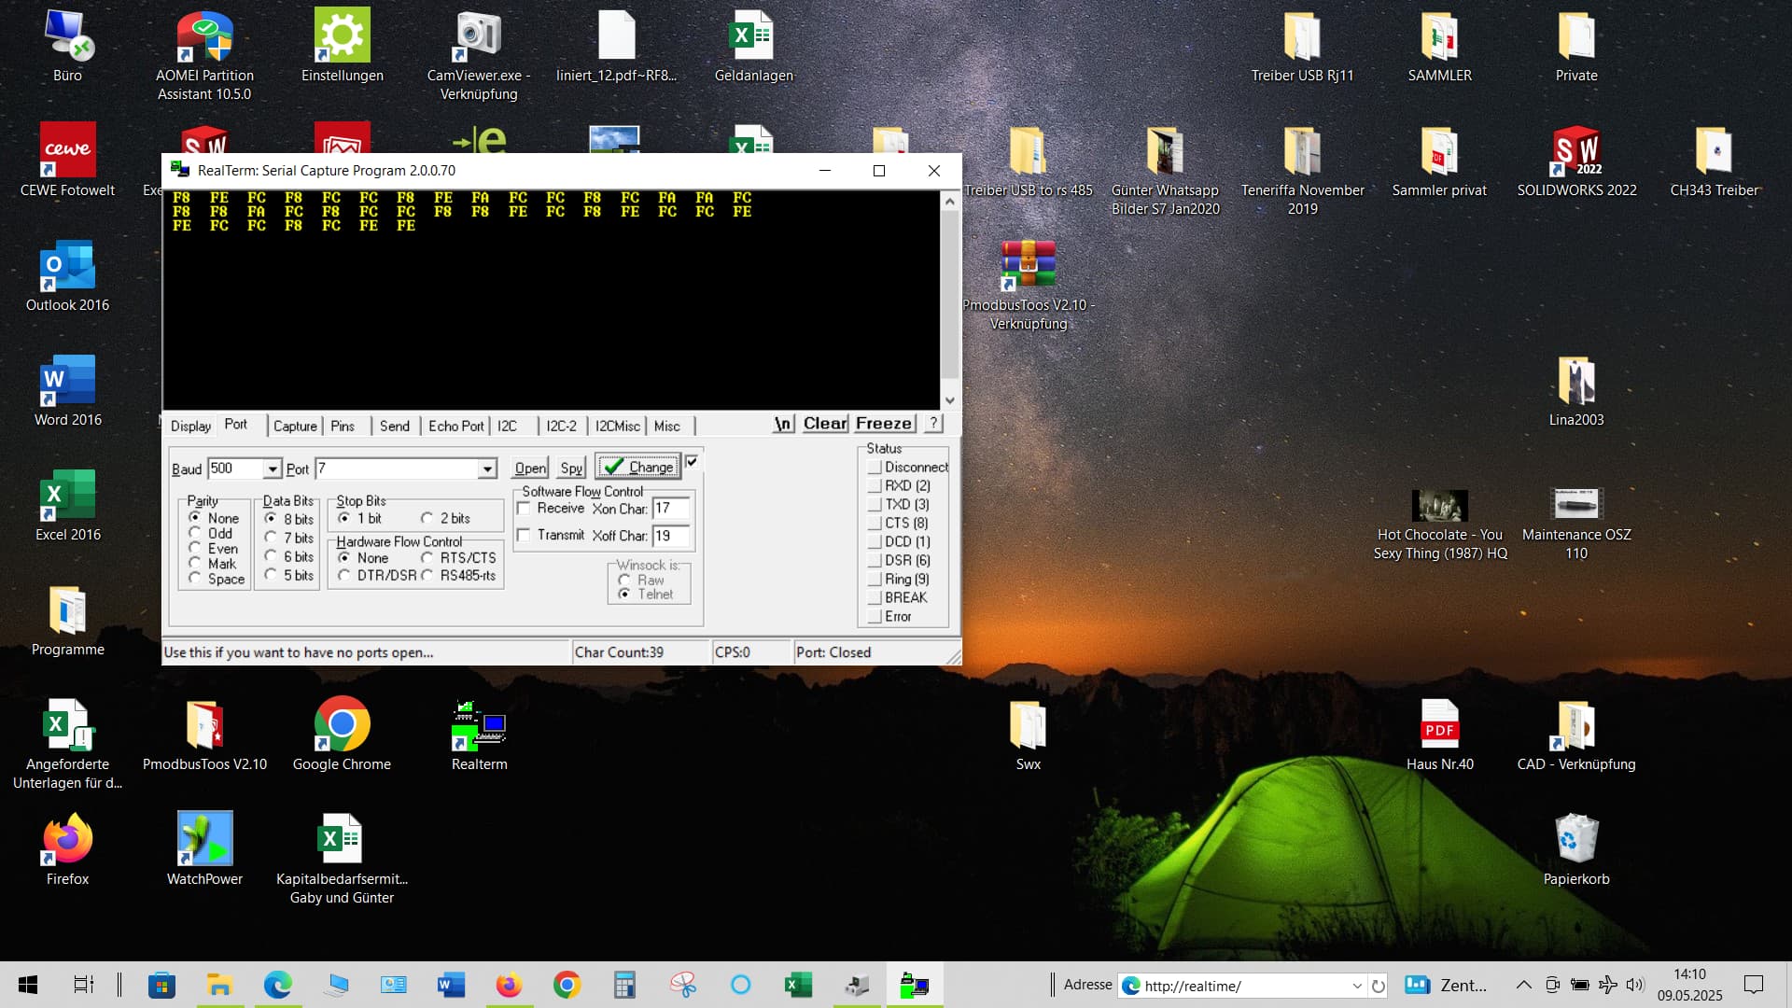Click terminal scrollbar down arrow
This screenshot has width=1792, height=1008.
tap(949, 400)
